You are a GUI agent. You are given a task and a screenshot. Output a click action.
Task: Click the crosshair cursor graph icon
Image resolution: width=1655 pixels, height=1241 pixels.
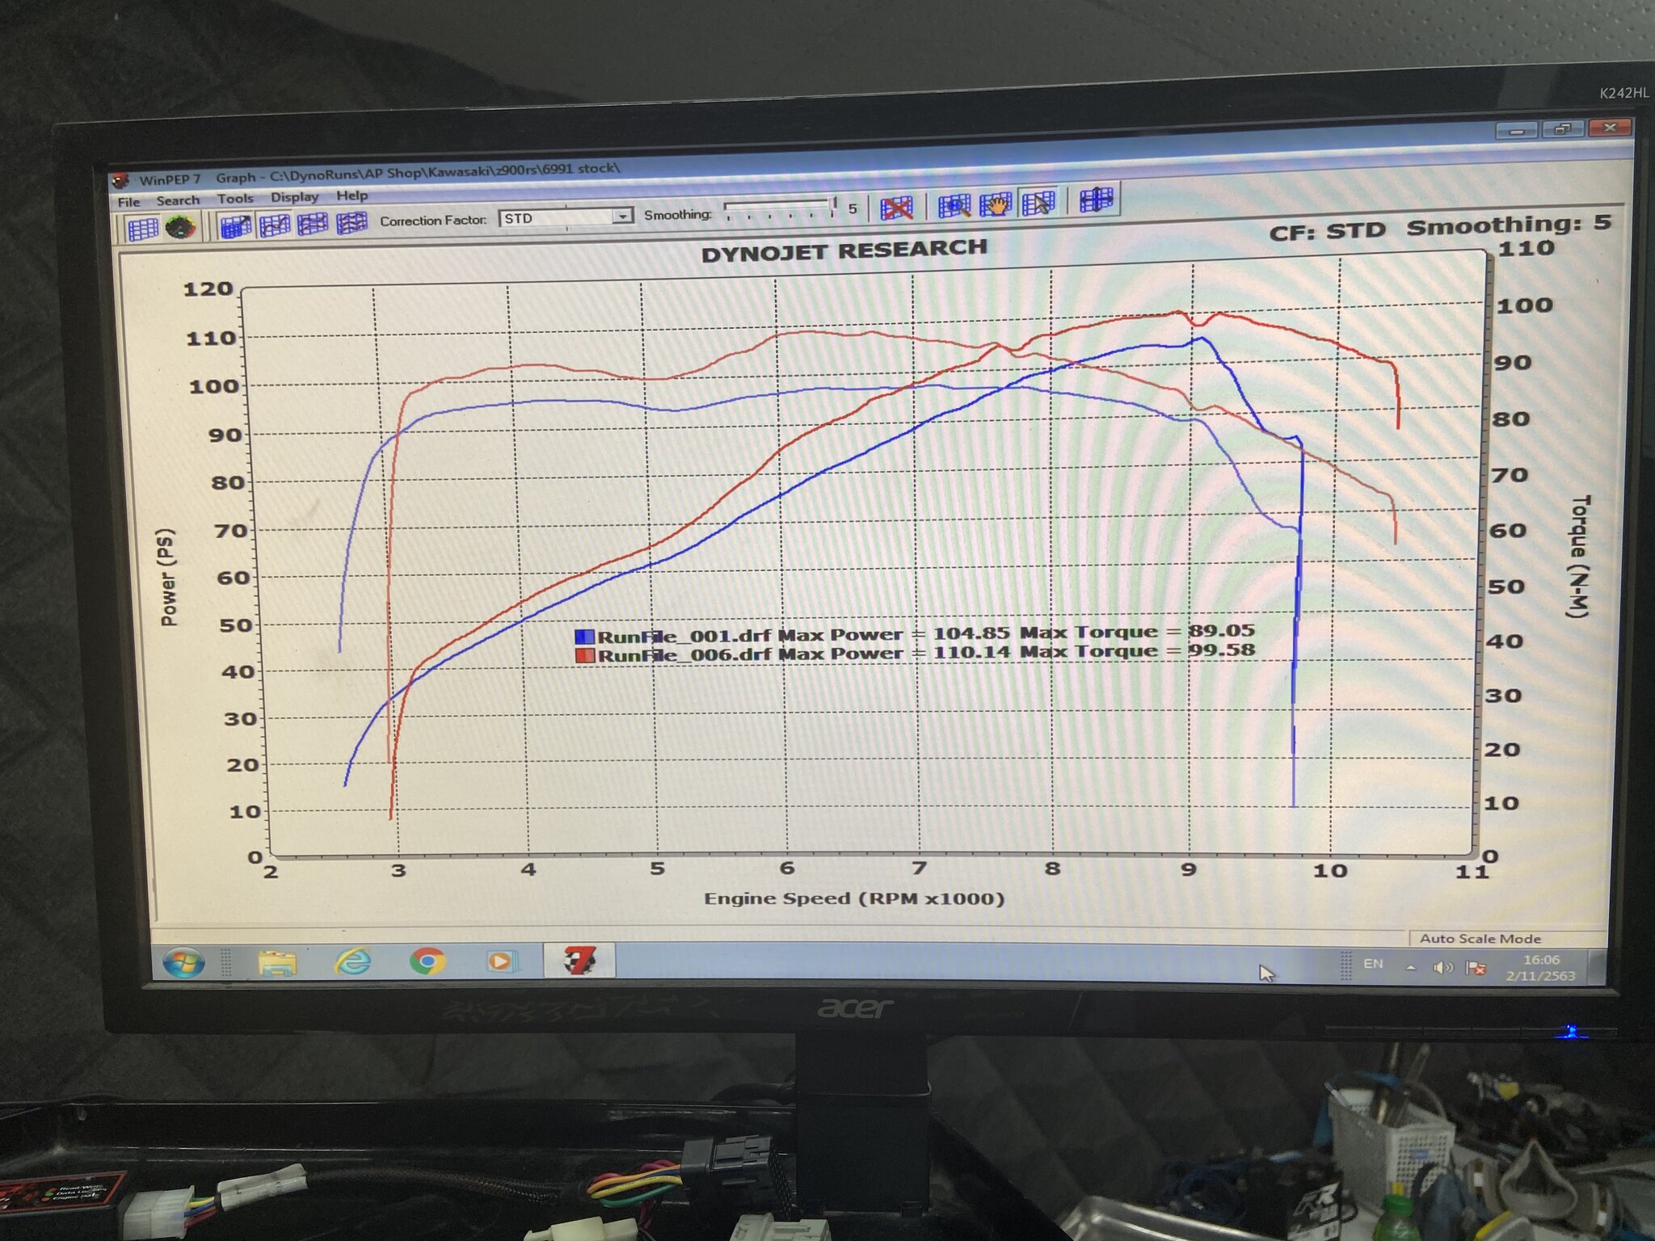(1097, 200)
